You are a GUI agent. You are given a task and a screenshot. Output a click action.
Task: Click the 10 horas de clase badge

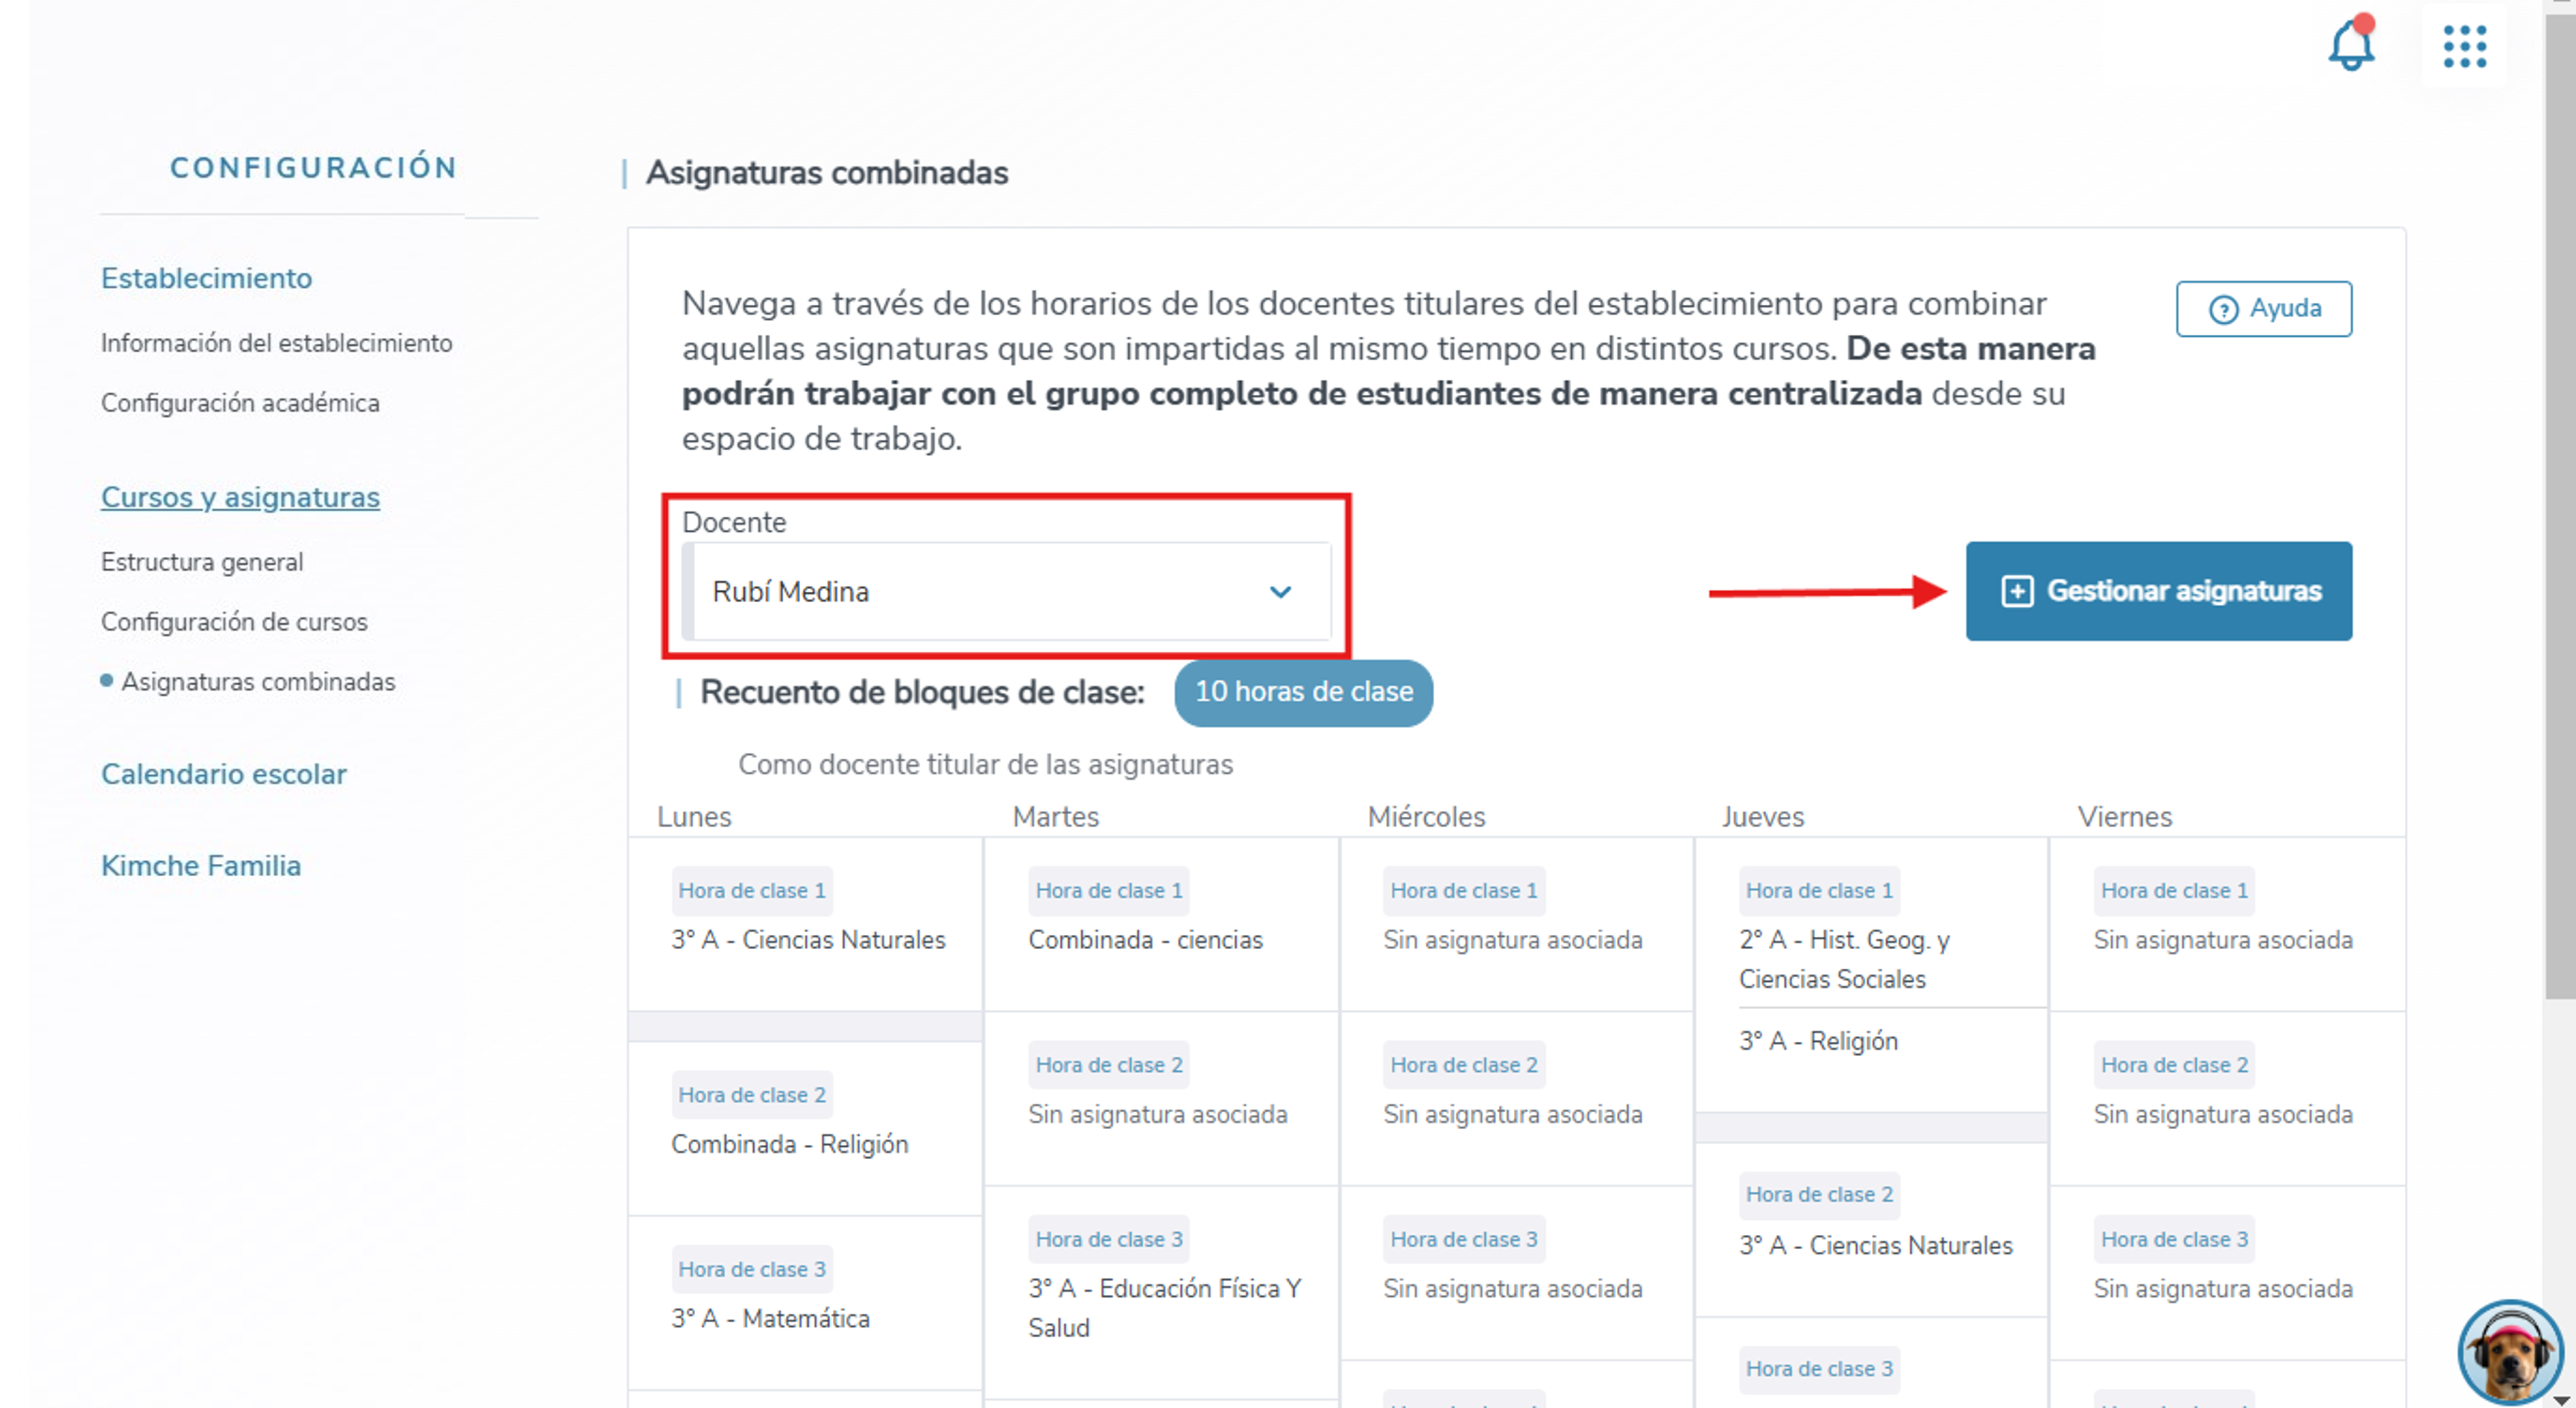(1303, 691)
